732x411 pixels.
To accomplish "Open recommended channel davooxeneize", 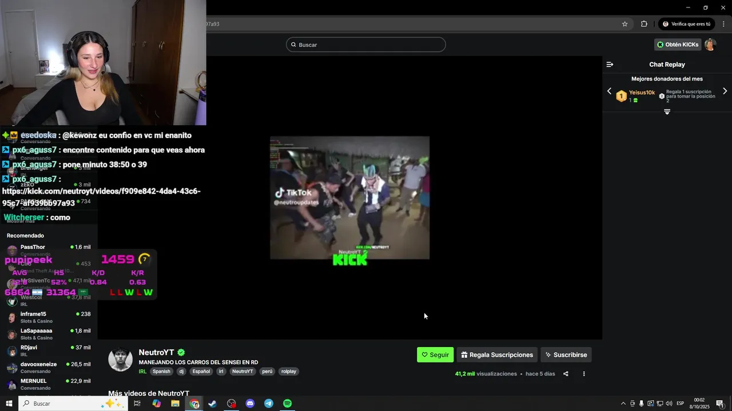I will [49, 367].
